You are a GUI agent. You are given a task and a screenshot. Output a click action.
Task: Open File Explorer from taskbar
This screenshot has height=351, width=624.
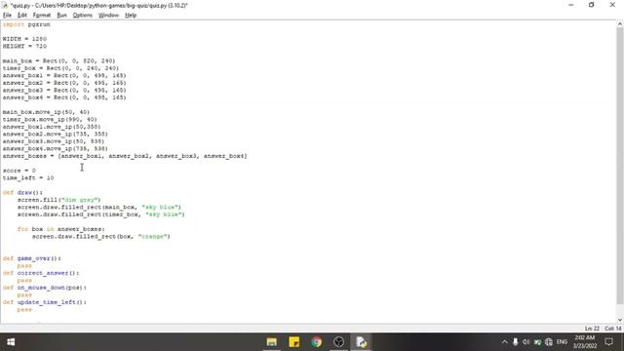[272, 342]
